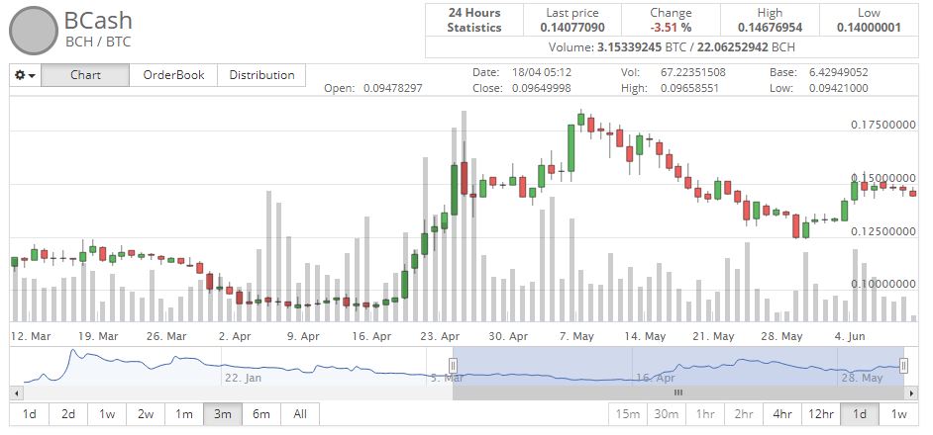Click the Date value 18/04 05:12

542,72
